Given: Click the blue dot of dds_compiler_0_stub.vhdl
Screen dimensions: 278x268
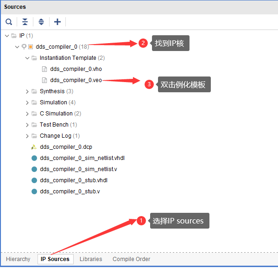Looking at the screenshot, I should [34, 180].
